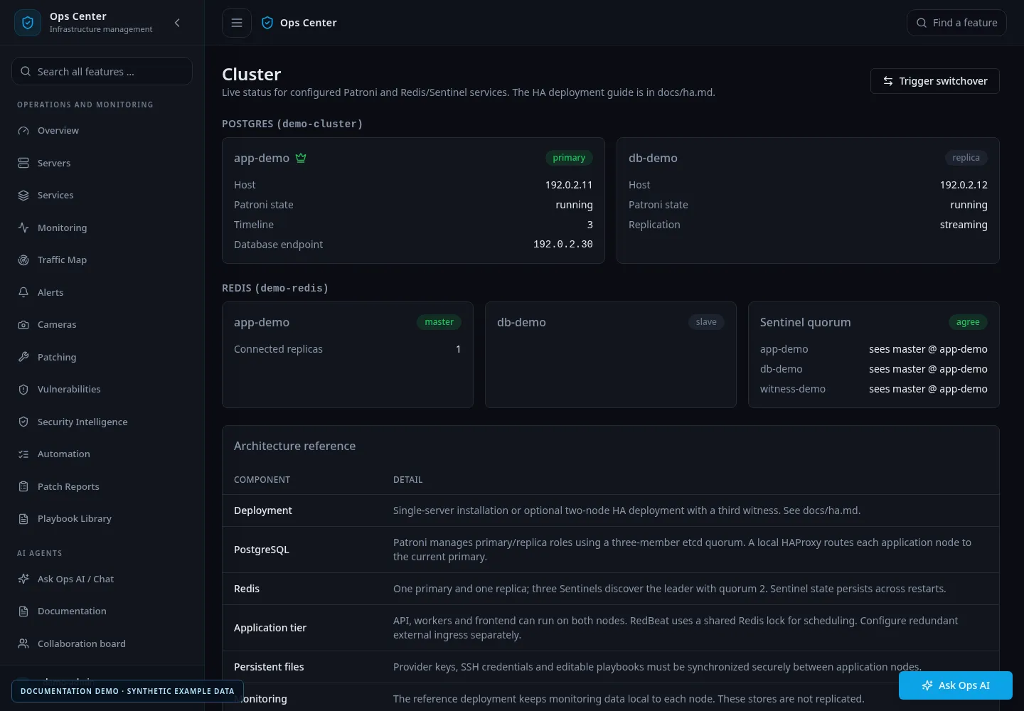Click the Traffic Map radar icon
Image resolution: width=1024 pixels, height=711 pixels.
click(23, 260)
